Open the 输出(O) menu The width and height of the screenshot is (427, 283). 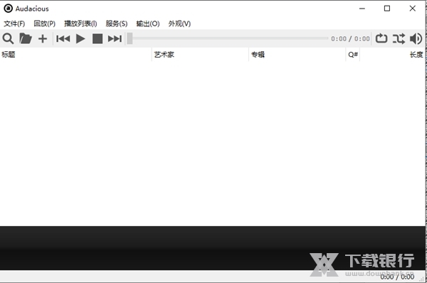coord(148,23)
